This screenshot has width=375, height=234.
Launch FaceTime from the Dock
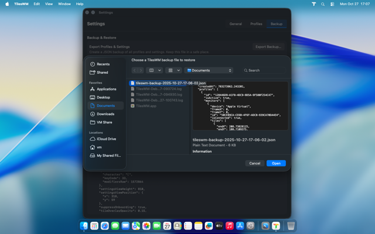(156, 226)
